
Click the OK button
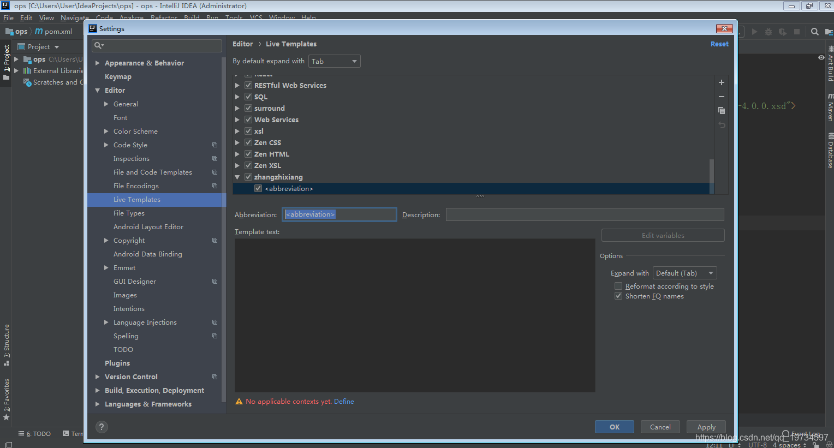click(615, 427)
